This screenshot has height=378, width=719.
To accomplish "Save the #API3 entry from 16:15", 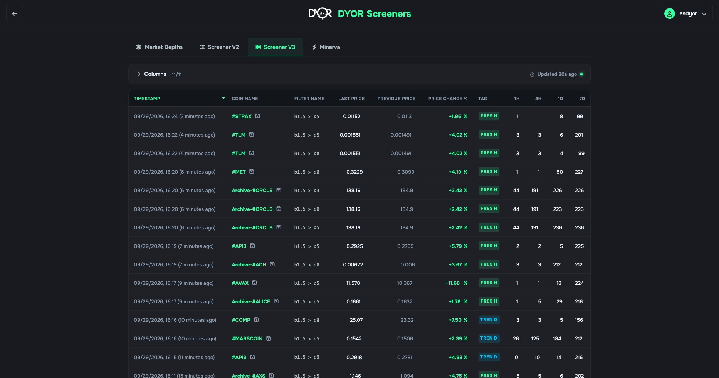I will tap(252, 357).
